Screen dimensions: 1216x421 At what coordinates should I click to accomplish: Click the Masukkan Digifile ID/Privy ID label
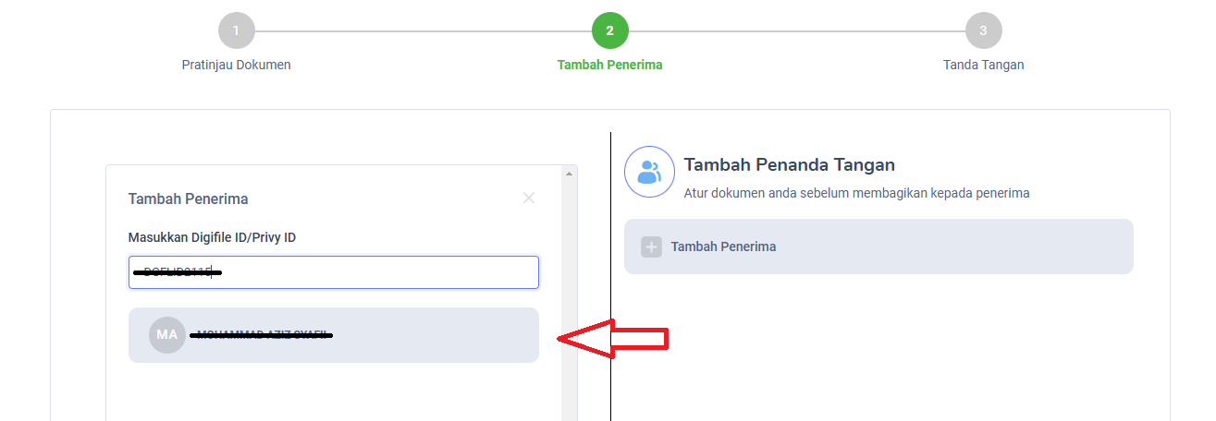[x=212, y=237]
